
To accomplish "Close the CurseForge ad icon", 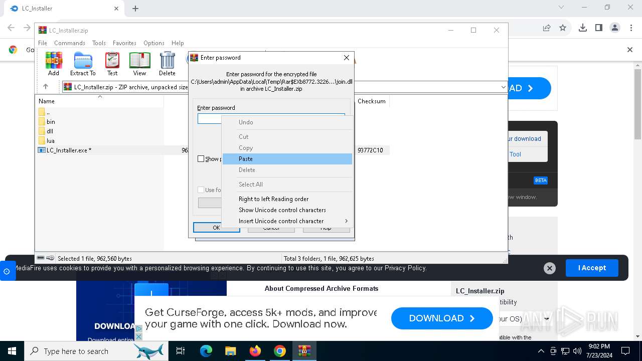I will (x=139, y=336).
